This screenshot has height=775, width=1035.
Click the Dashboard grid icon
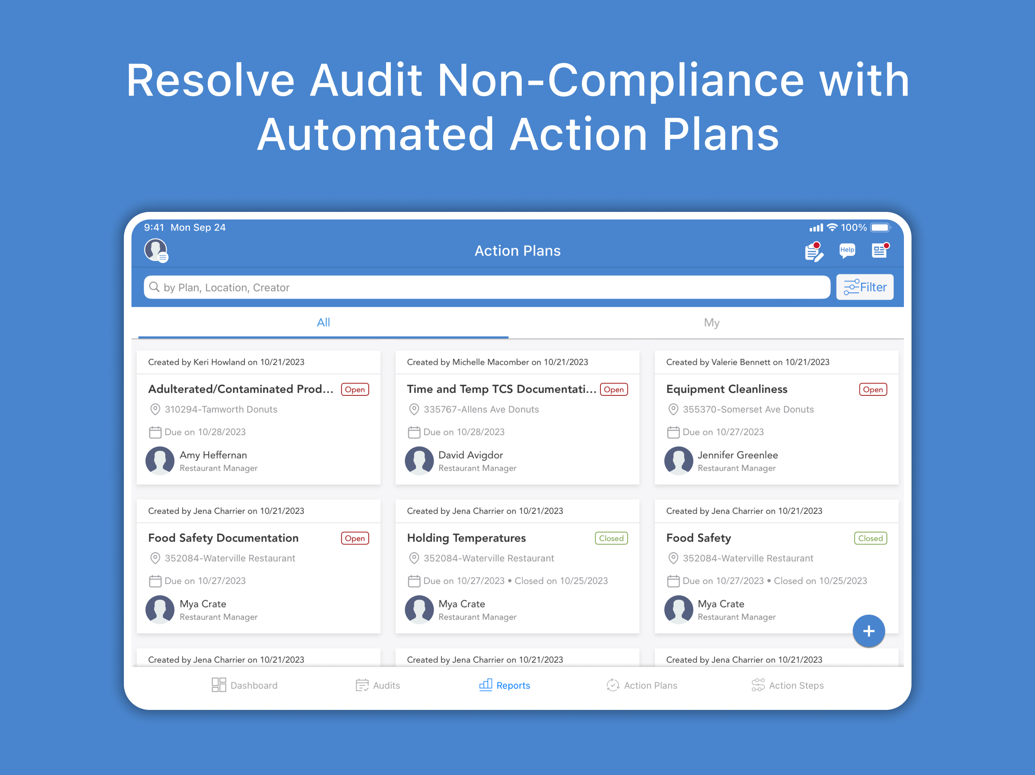point(219,685)
